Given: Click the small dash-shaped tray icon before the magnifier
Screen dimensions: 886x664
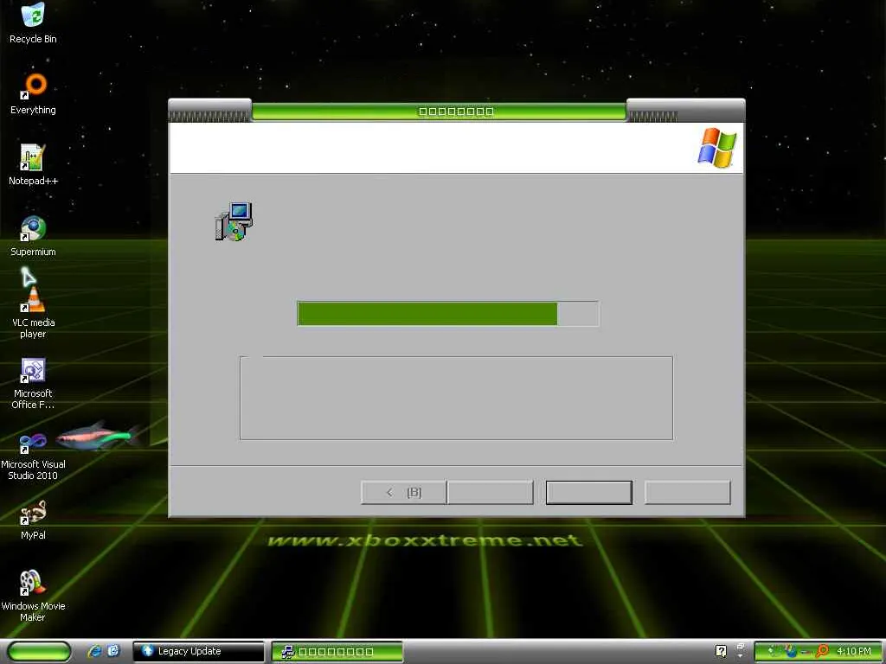Looking at the screenshot, I should click(x=806, y=652).
